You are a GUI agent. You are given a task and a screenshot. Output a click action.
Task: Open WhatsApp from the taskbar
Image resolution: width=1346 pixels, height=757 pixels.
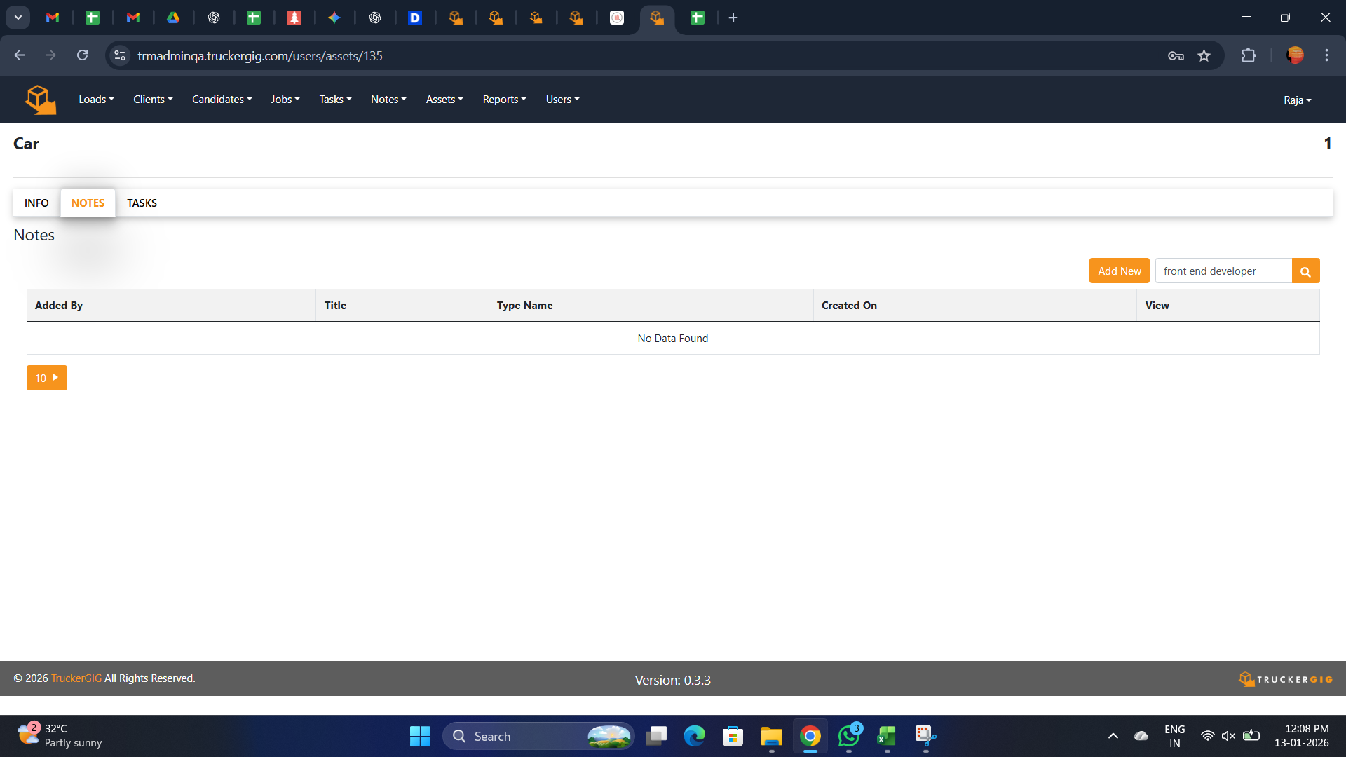[x=848, y=736]
